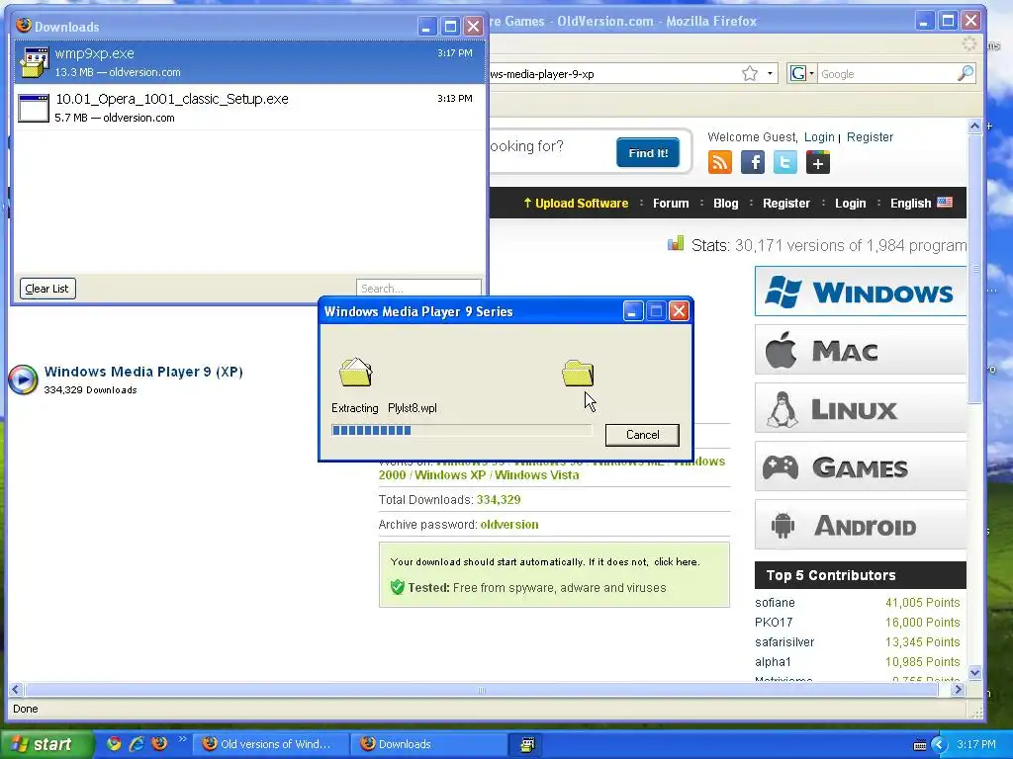Screen dimensions: 1013x759
Task: Open contributor alpha1's profile
Action: (773, 661)
